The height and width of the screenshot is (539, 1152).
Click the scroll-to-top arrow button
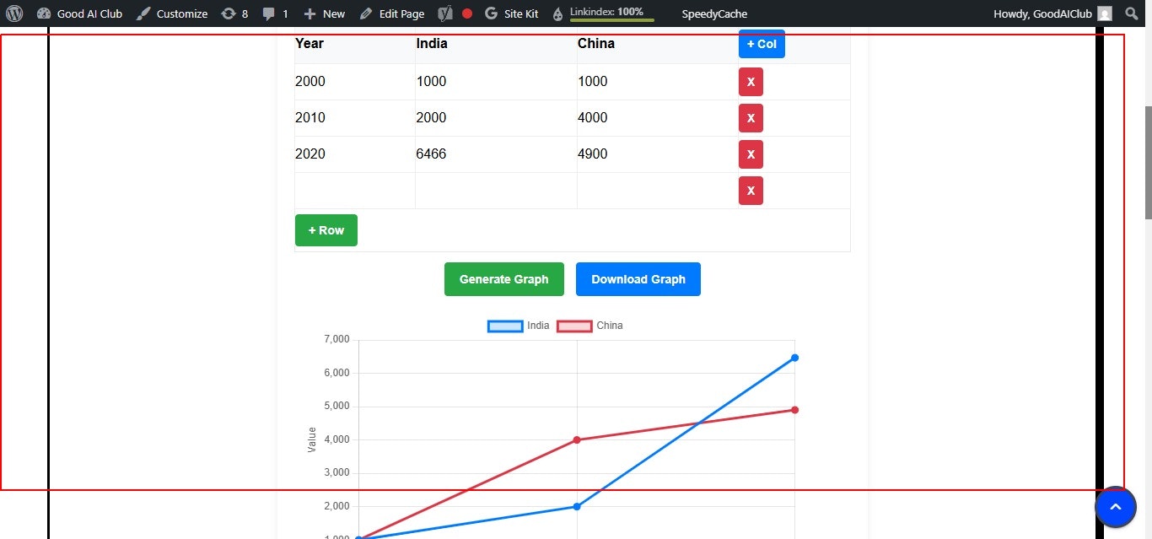click(x=1115, y=507)
